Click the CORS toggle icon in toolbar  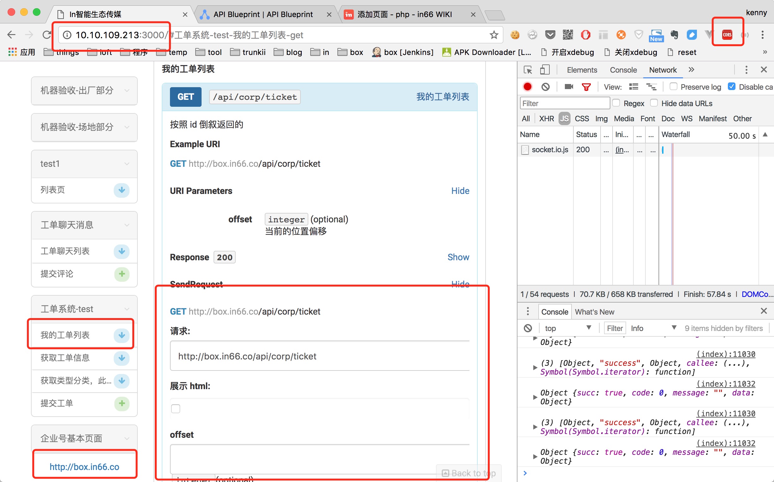pos(727,34)
